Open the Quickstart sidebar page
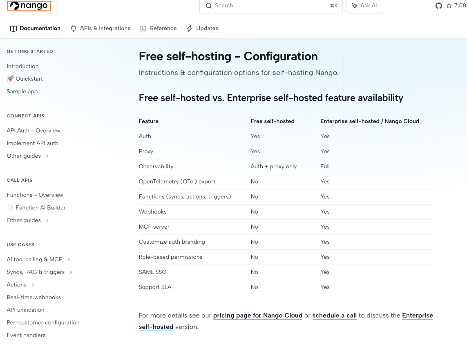 click(x=29, y=79)
